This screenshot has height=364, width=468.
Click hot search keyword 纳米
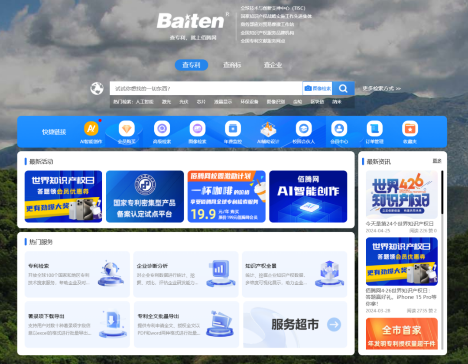pos(337,102)
